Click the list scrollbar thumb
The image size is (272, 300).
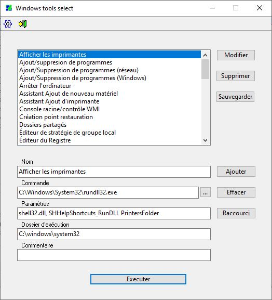[x=205, y=69]
